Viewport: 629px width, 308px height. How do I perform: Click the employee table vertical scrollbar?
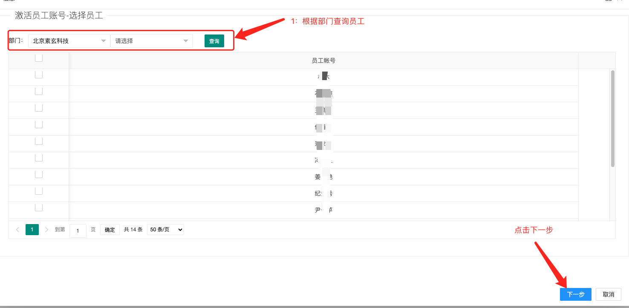612,118
